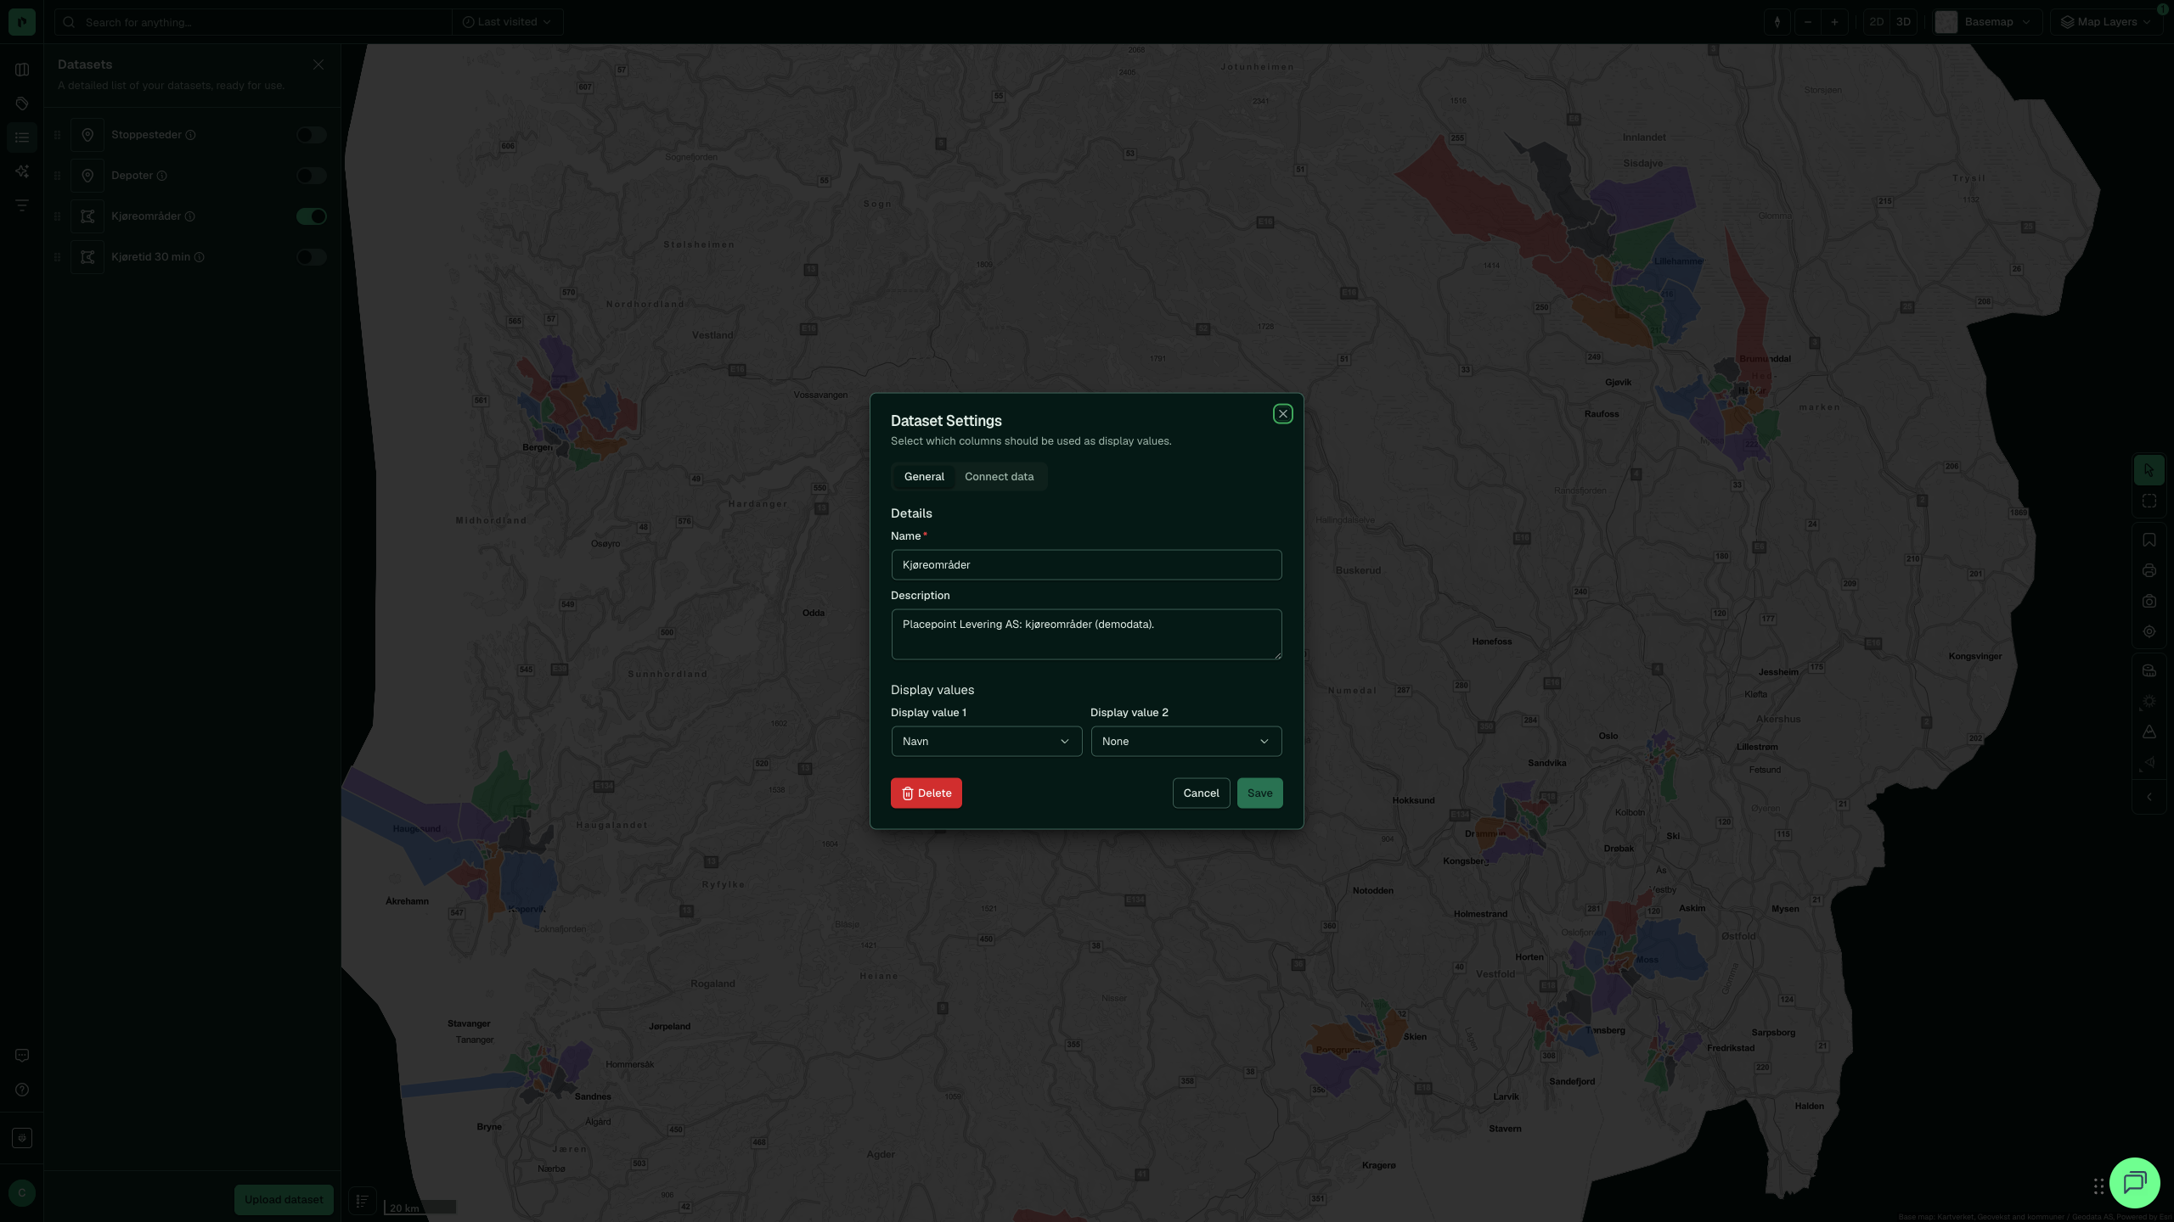Toggle the Depoter dataset visibility
Viewport: 2174px width, 1222px height.
(312, 176)
